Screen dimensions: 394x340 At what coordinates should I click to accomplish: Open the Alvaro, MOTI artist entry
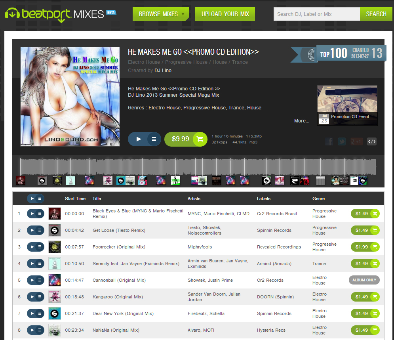pos(201,330)
